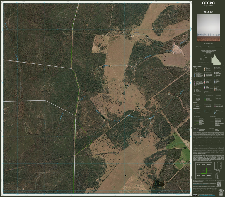Select the green highlighted cell in adjoining sheets index
Screen dimensions: 225x197
point(204,170)
